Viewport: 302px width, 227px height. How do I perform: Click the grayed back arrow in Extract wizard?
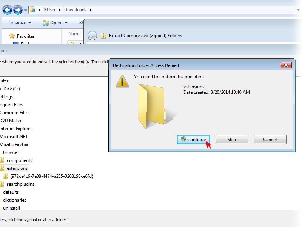[x=92, y=36]
